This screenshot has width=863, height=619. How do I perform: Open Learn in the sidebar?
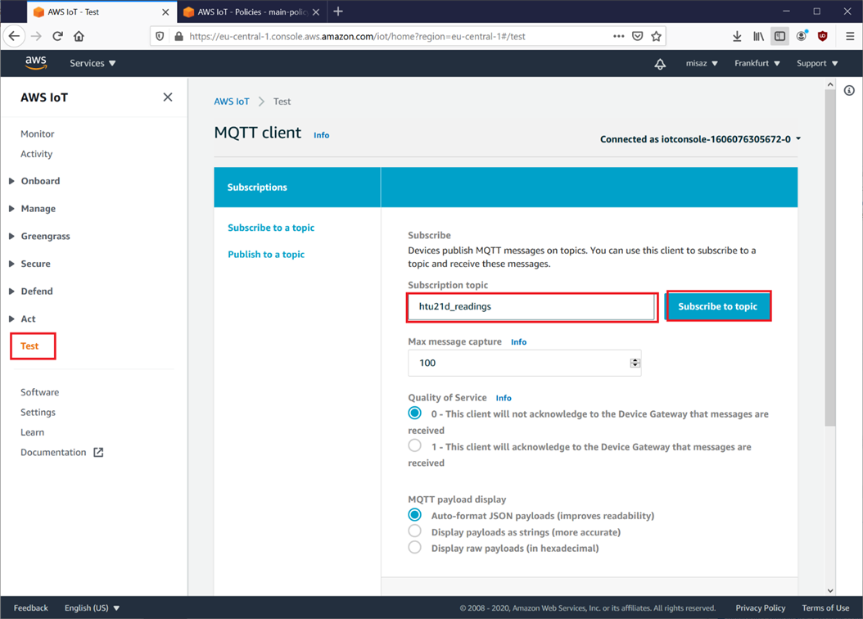pyautogui.click(x=33, y=432)
